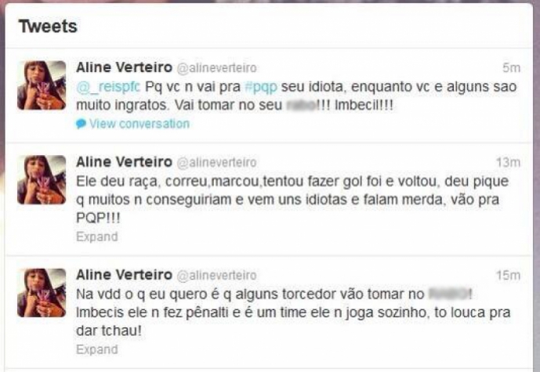This screenshot has height=372, width=540.
Task: Open the #pqp hashtag
Action: tap(261, 87)
